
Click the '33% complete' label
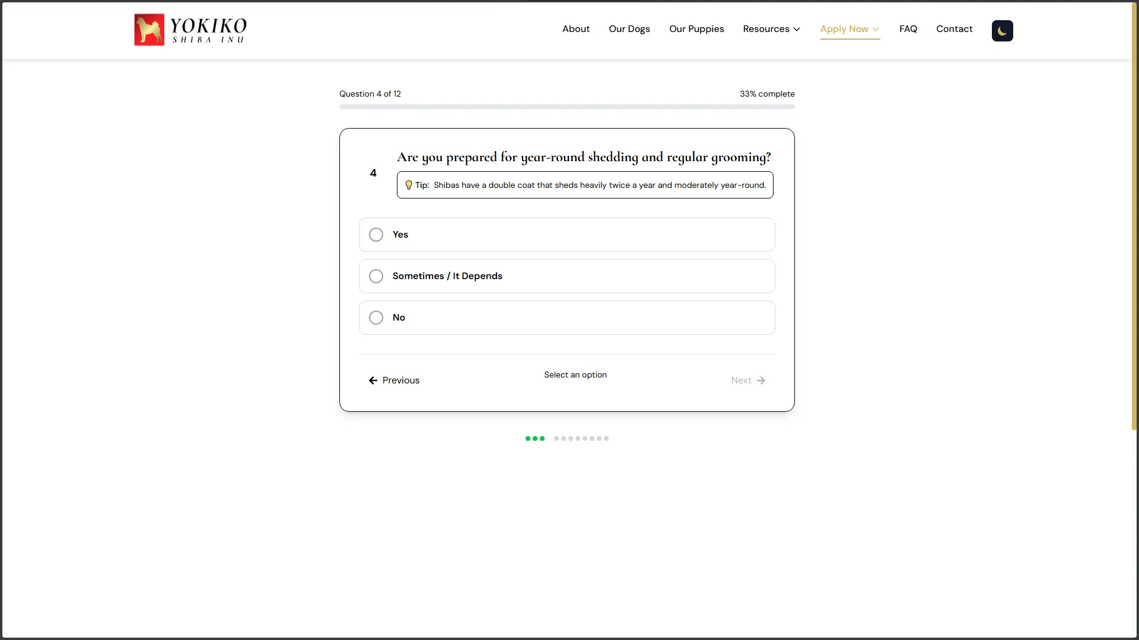click(x=767, y=94)
